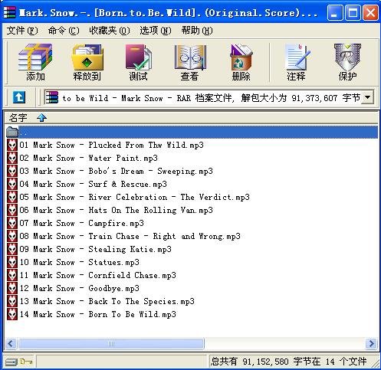This screenshot has width=381, height=370.
Task: Select file name "Plucked From Thw Wild.mp3"
Action: (x=146, y=145)
